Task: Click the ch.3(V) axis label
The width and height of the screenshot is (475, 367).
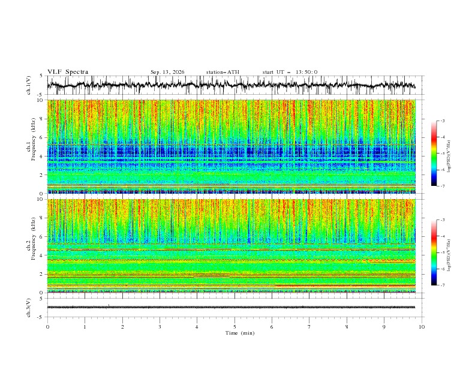Action: tap(28, 308)
